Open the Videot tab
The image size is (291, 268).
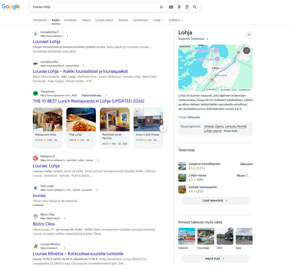click(x=86, y=20)
